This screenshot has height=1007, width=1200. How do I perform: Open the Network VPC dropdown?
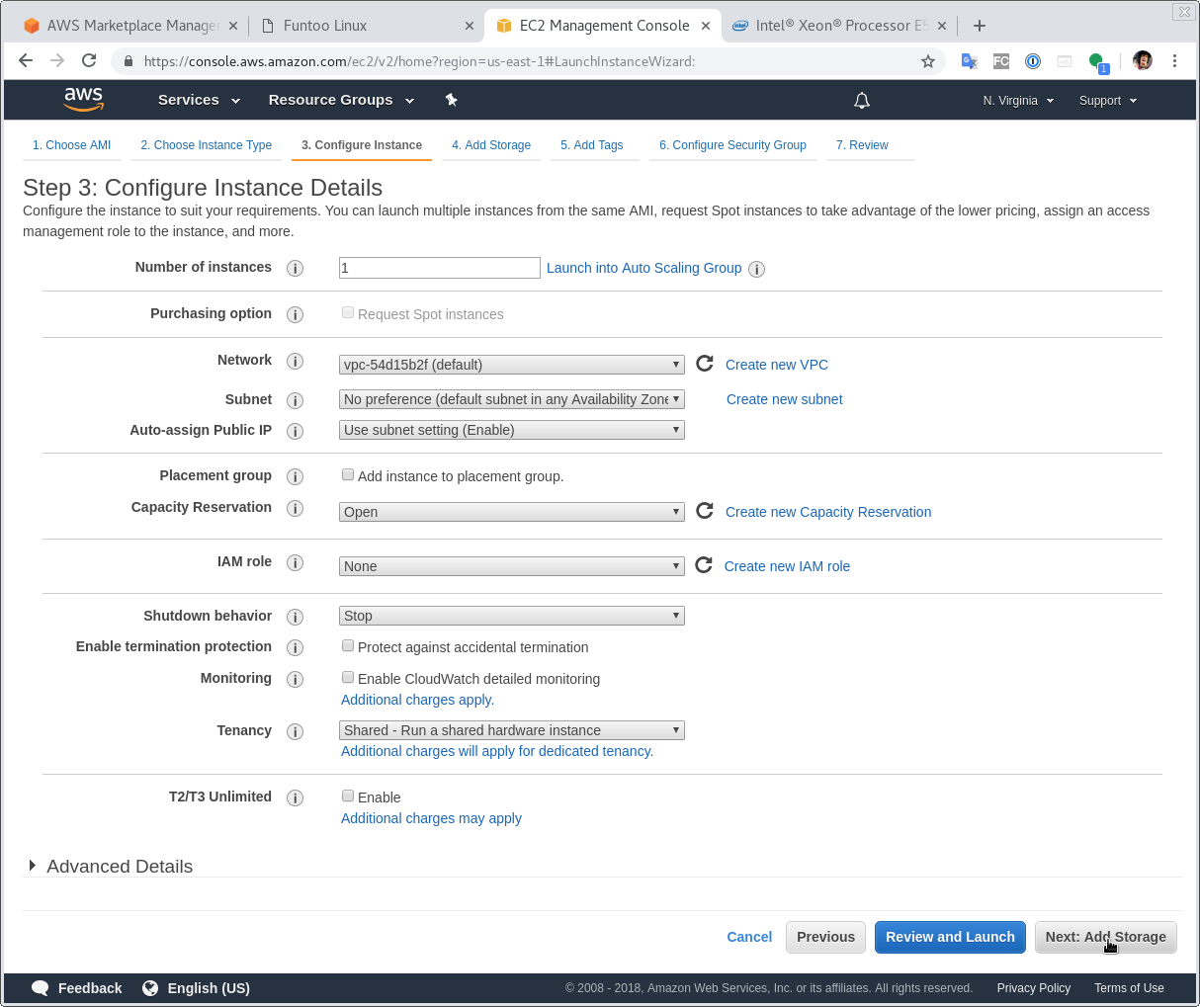click(x=512, y=365)
